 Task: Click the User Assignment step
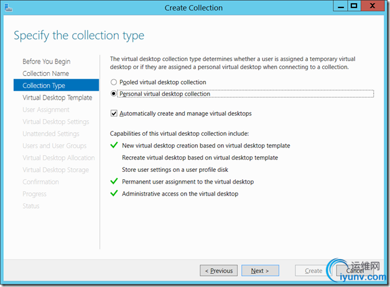46,110
